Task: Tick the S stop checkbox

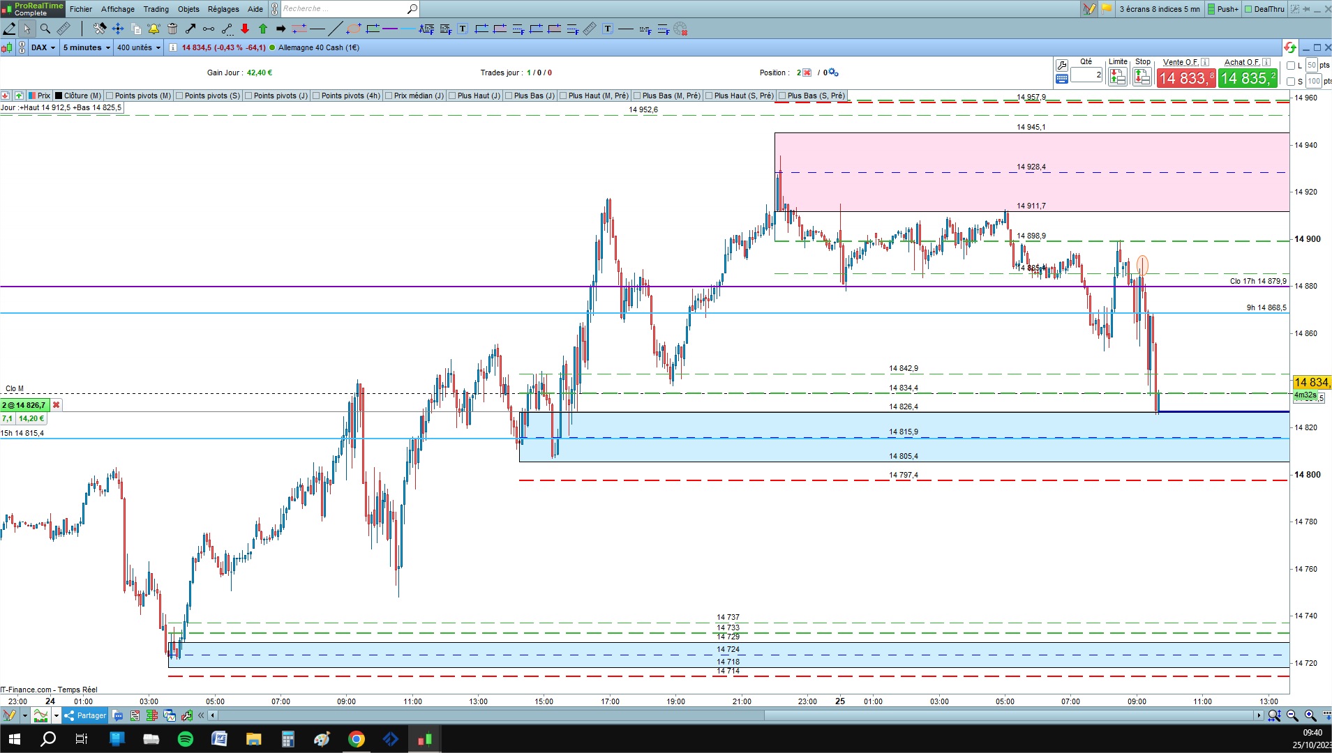Action: [x=1291, y=82]
